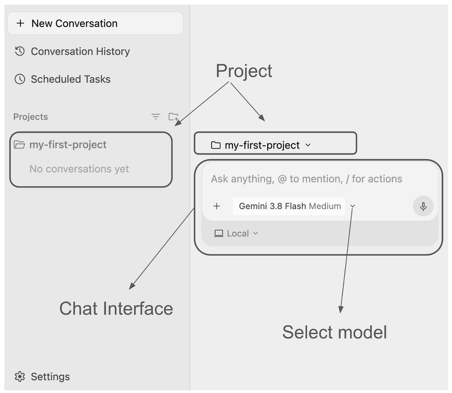Image resolution: width=452 pixels, height=393 pixels.
Task: Open Settings from the sidebar
Action: pos(42,376)
